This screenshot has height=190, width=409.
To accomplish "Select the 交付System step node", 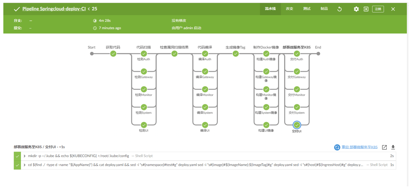I will point(297,107).
